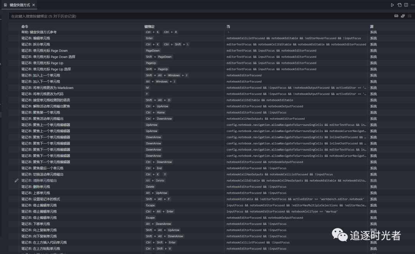The height and width of the screenshot is (254, 415).
Task: Open the editor more actions ellipsis menu
Action: pos(412,5)
